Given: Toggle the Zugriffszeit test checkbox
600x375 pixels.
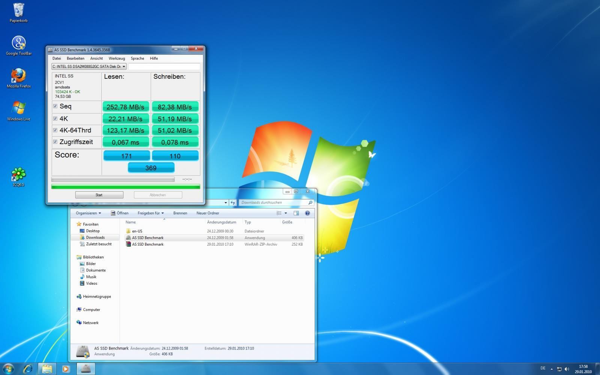Looking at the screenshot, I should [x=55, y=142].
